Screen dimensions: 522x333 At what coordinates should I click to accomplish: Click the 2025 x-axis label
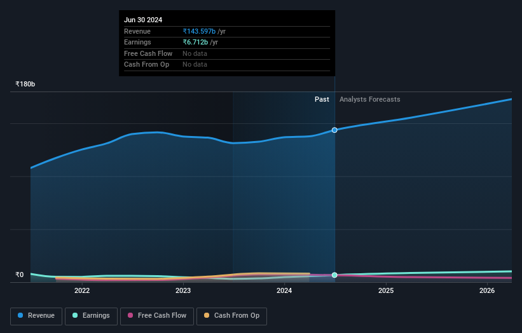[386, 291]
